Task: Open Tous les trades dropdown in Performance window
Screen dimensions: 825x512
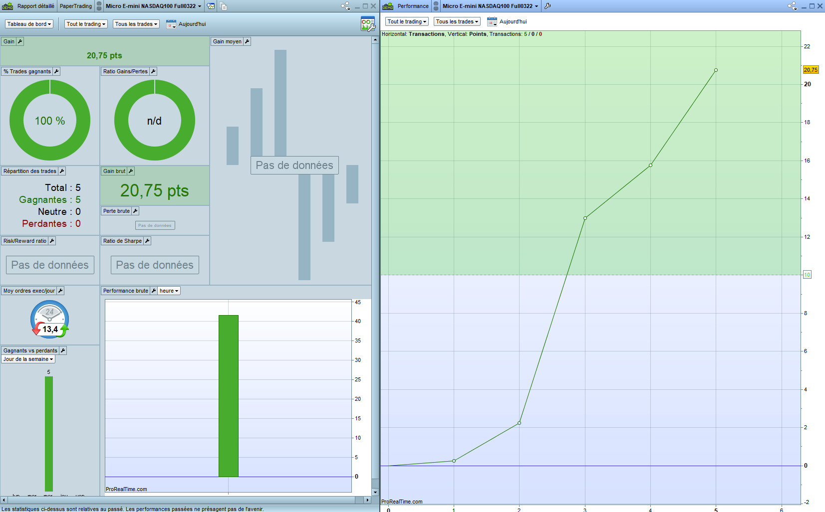Action: pos(457,21)
